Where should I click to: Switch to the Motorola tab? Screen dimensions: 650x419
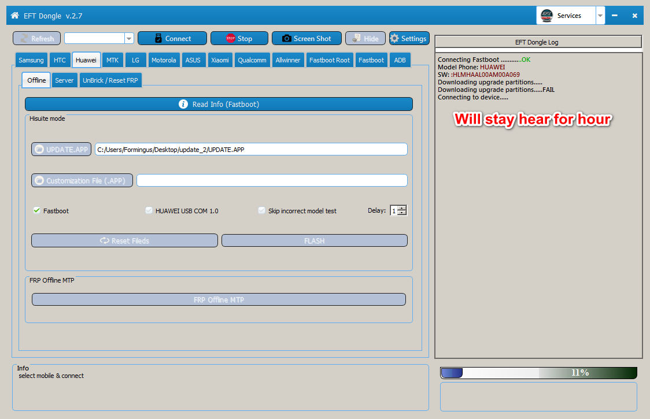[164, 60]
